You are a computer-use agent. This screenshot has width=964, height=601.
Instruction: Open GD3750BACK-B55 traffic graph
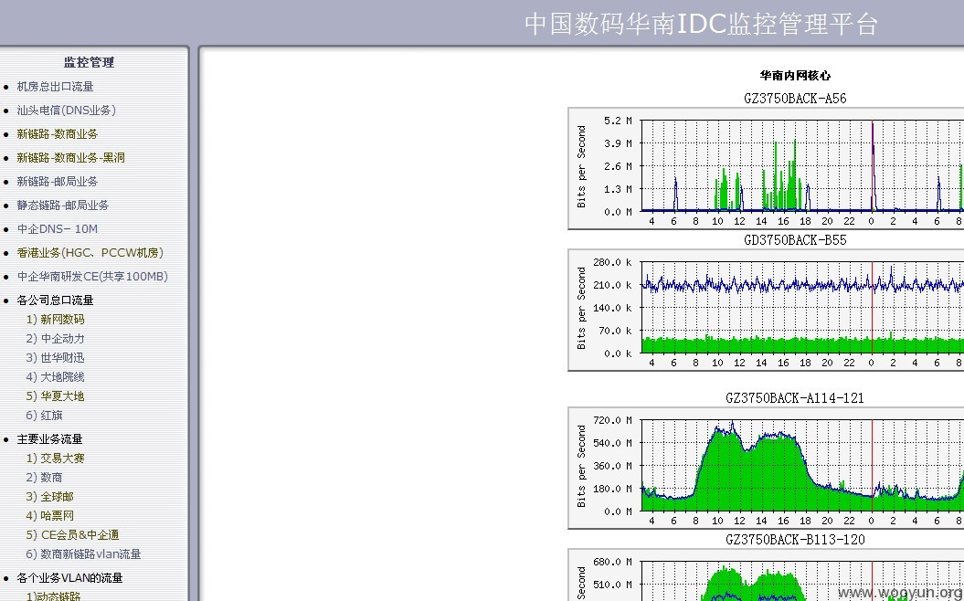[766, 310]
